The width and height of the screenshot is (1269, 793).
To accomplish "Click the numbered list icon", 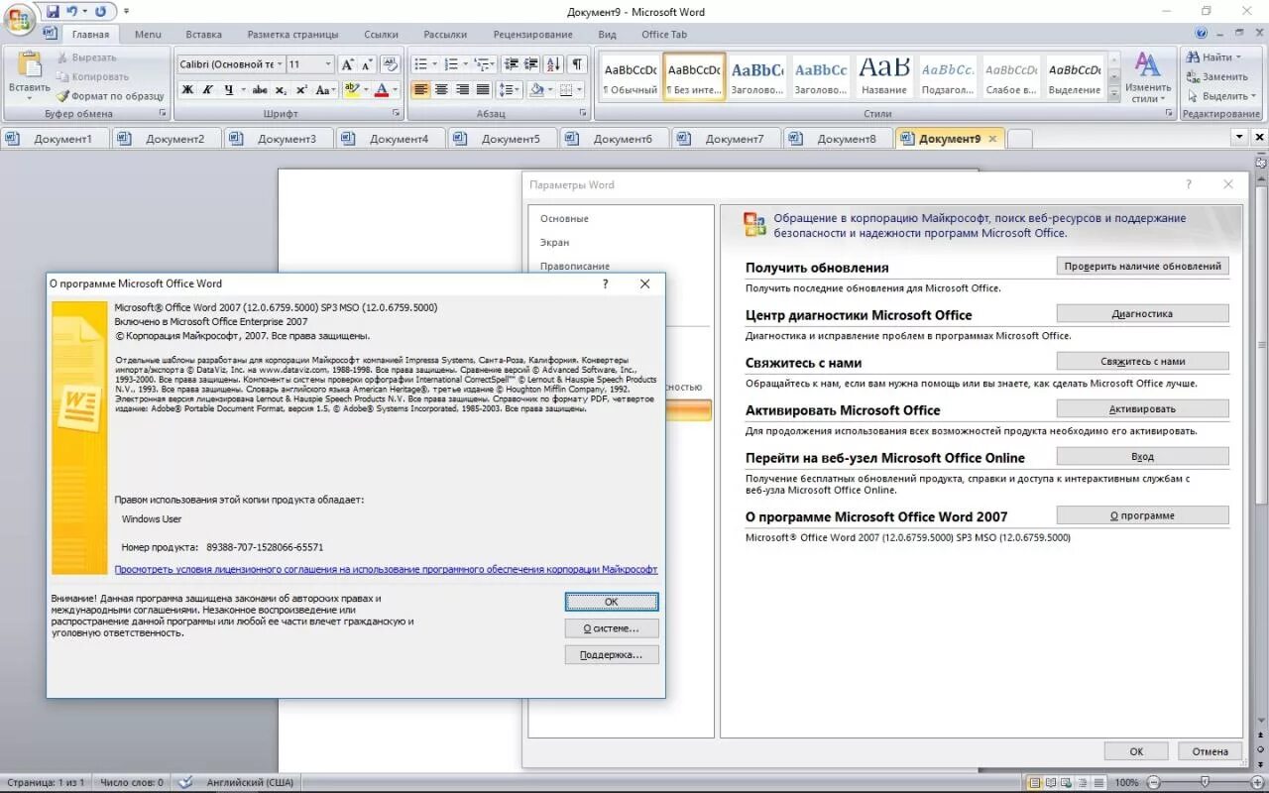I will (x=452, y=64).
